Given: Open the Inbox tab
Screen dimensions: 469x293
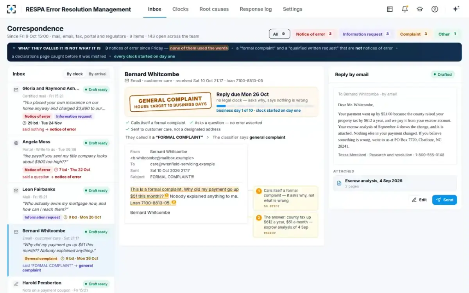Looking at the screenshot, I should point(155,9).
